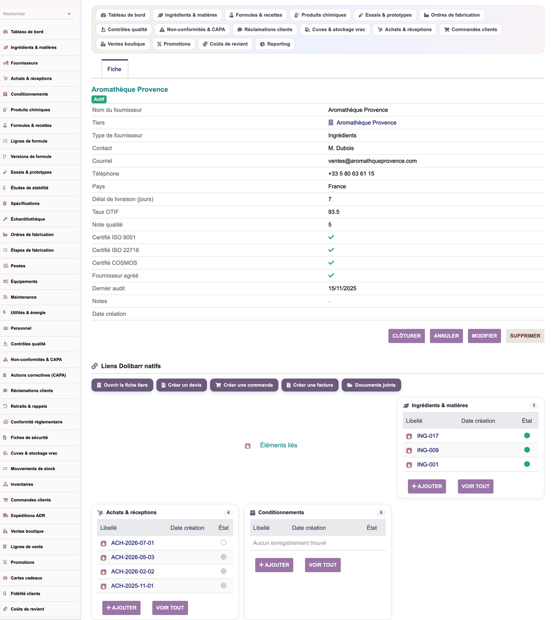Click the icon beside Éléments liés
This screenshot has height=620, width=556.
(x=248, y=446)
